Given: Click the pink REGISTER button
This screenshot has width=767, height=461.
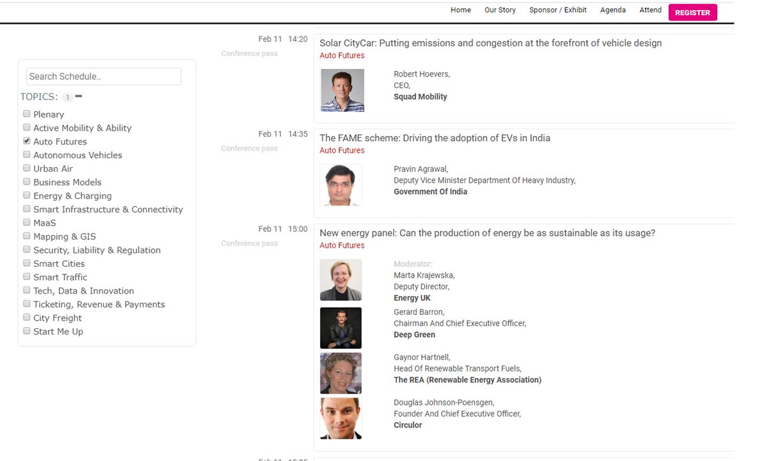Looking at the screenshot, I should pyautogui.click(x=693, y=12).
